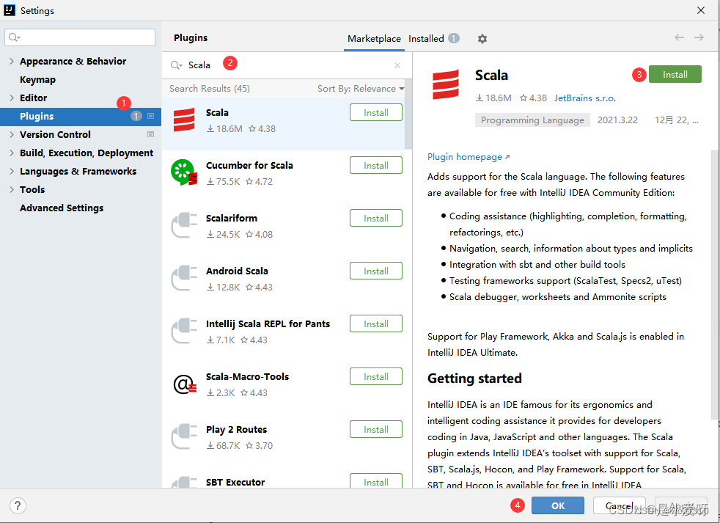The height and width of the screenshot is (523, 720).
Task: Click the IntelliJ IDEA logo in title bar
Action: coord(10,10)
